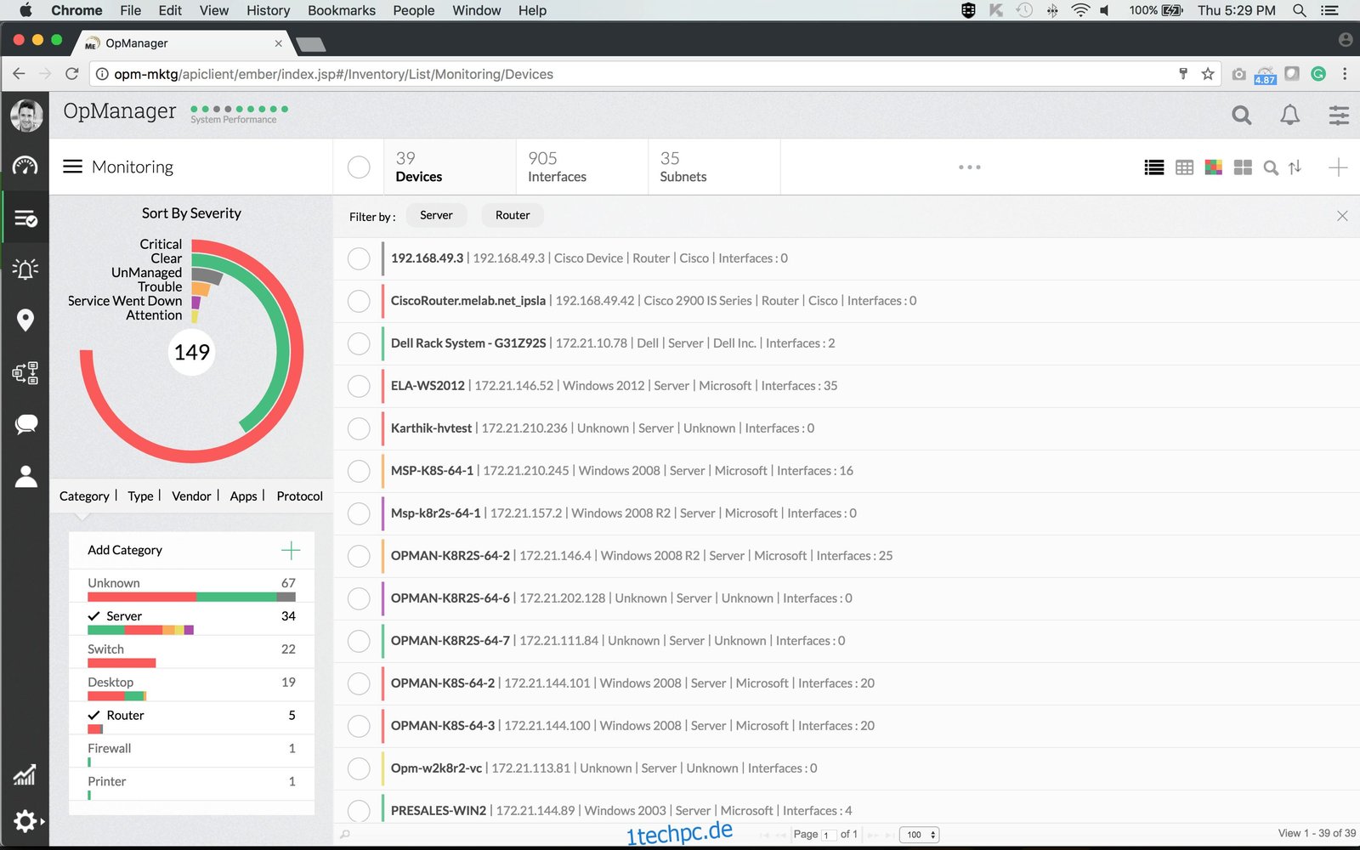Select the Unknown category row
The image size is (1360, 850).
191,586
